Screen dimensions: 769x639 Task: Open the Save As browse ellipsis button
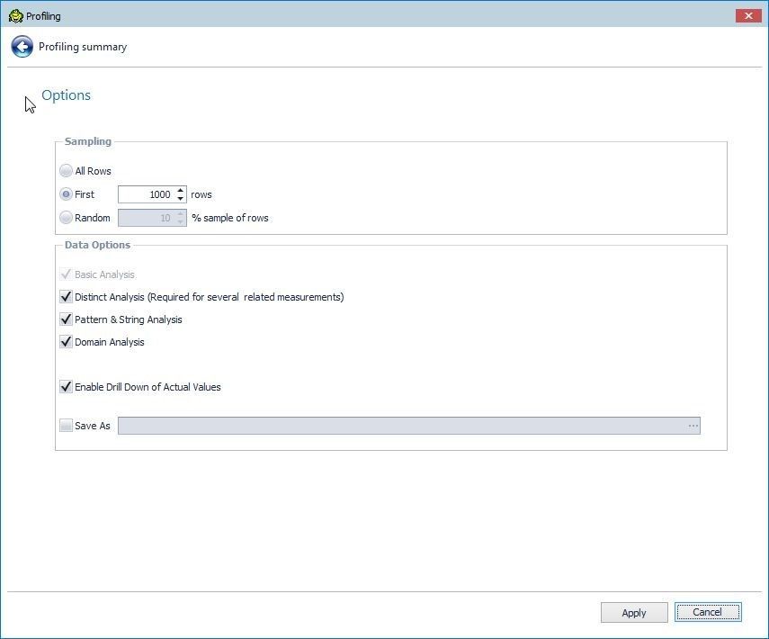pyautogui.click(x=693, y=426)
